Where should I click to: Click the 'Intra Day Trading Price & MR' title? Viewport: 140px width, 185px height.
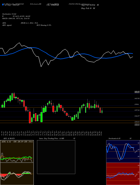(x=52, y=138)
